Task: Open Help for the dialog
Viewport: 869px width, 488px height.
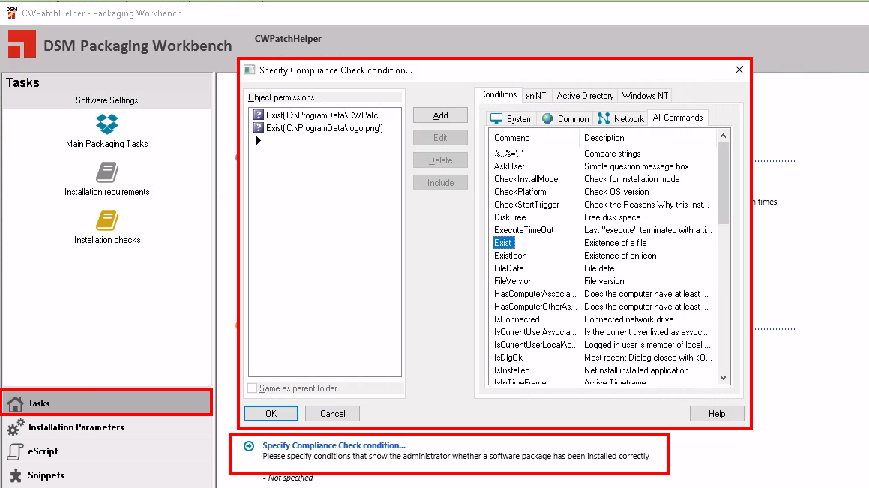Action: 717,414
